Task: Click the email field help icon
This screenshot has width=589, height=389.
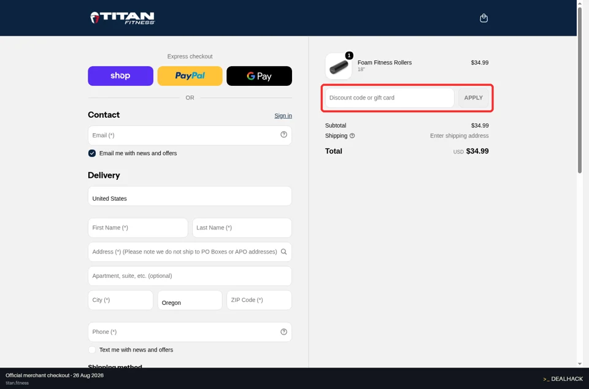Action: [x=283, y=134]
